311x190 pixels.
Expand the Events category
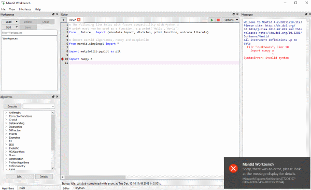pyautogui.click(x=6, y=134)
